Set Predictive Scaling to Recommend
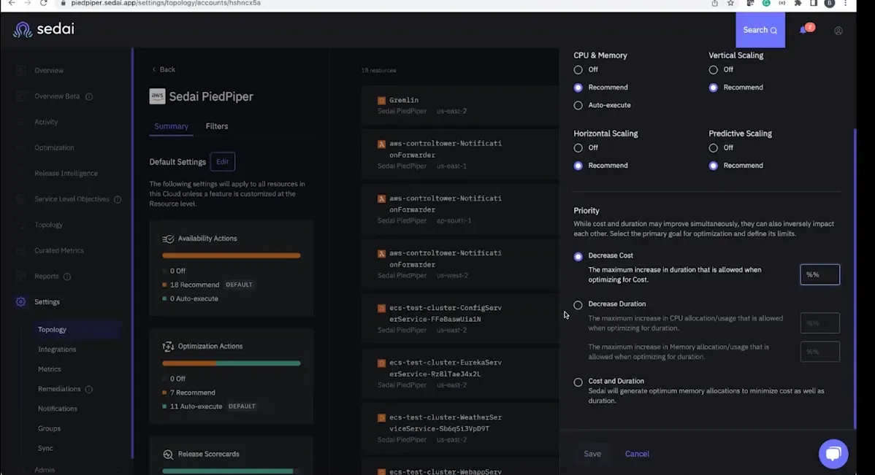This screenshot has height=475, width=875. coord(713,166)
